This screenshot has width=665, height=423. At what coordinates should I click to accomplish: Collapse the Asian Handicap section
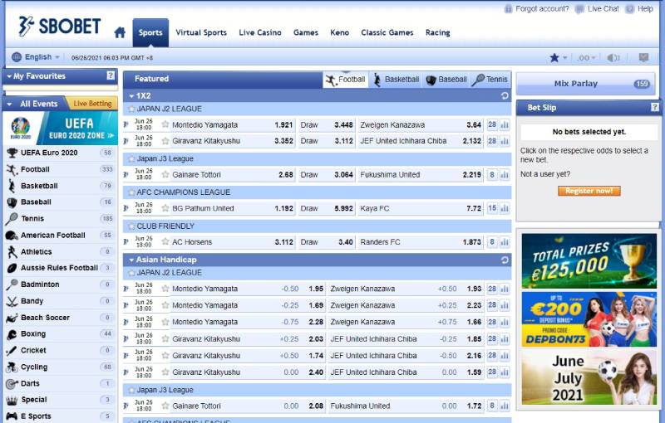[131, 260]
